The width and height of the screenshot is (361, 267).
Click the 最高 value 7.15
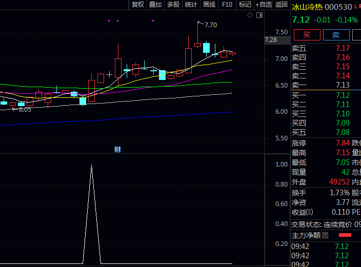[x=343, y=153]
